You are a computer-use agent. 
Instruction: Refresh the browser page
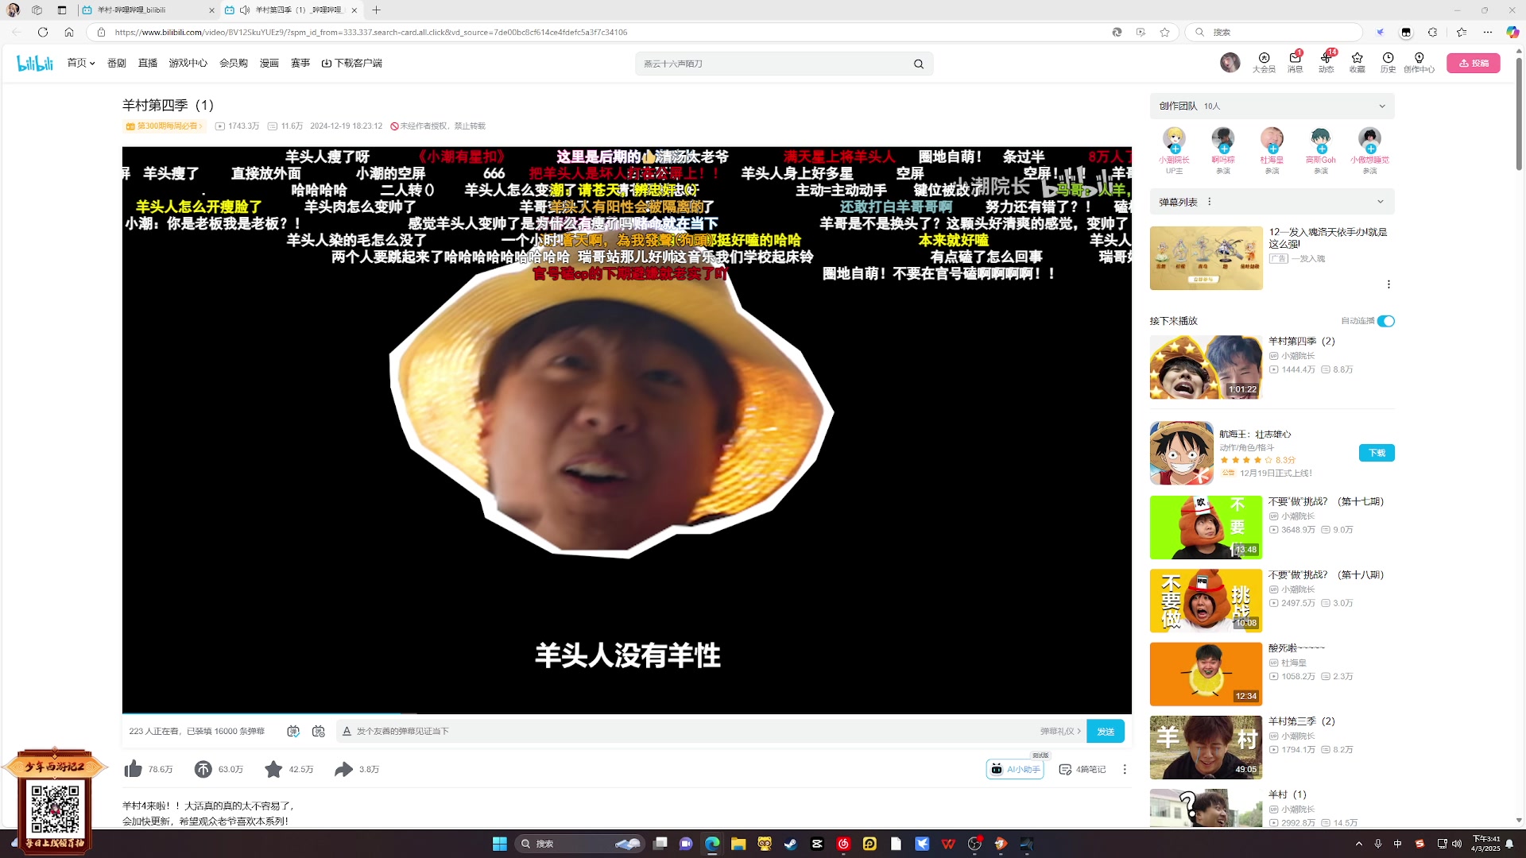[43, 32]
